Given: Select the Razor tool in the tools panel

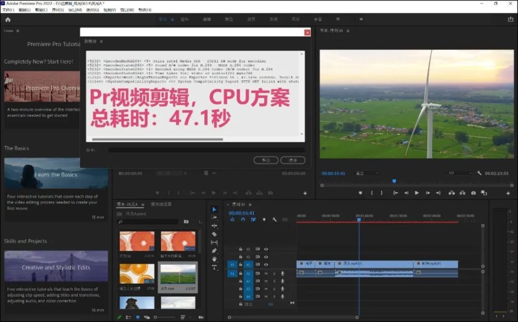Looking at the screenshot, I should [214, 234].
